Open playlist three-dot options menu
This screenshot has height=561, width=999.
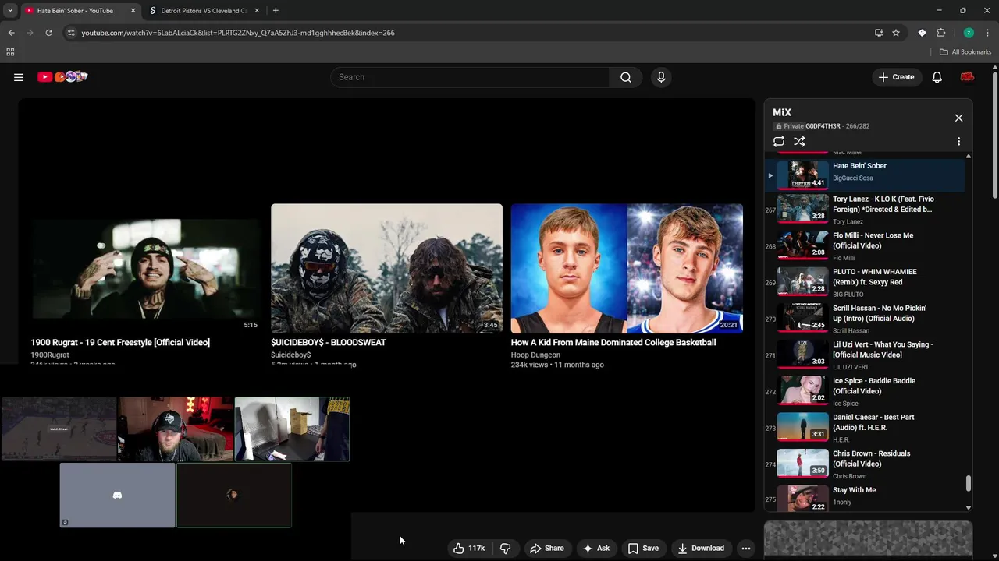[958, 142]
